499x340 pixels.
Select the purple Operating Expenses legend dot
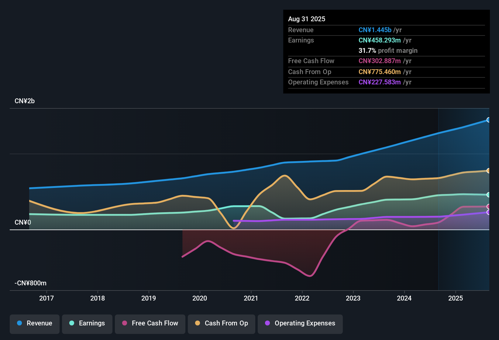[x=267, y=323]
